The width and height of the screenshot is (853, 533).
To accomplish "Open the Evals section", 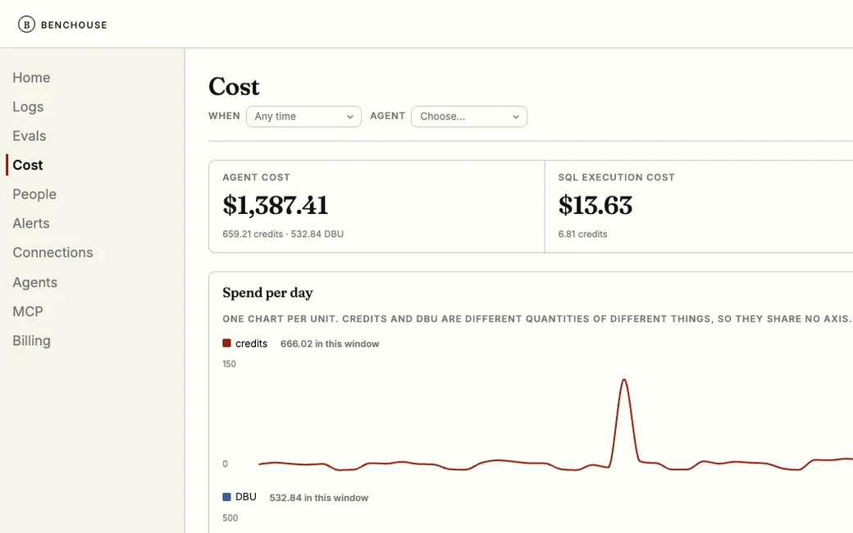I will pos(30,136).
